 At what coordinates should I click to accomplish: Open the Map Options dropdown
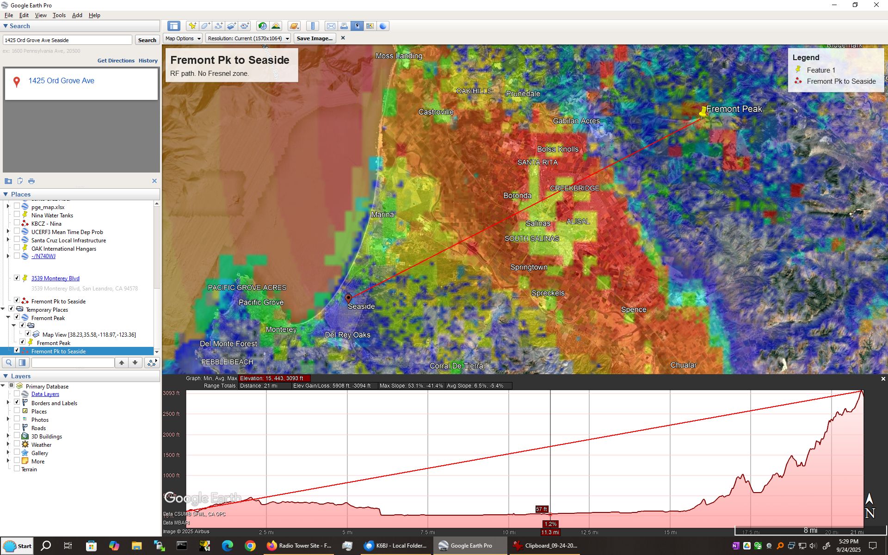coord(183,38)
